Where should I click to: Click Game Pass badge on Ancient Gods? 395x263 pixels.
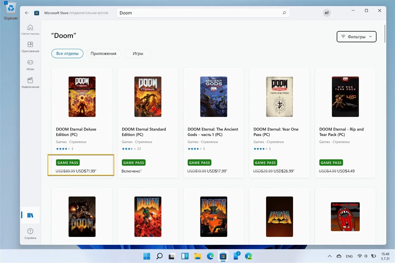199,163
